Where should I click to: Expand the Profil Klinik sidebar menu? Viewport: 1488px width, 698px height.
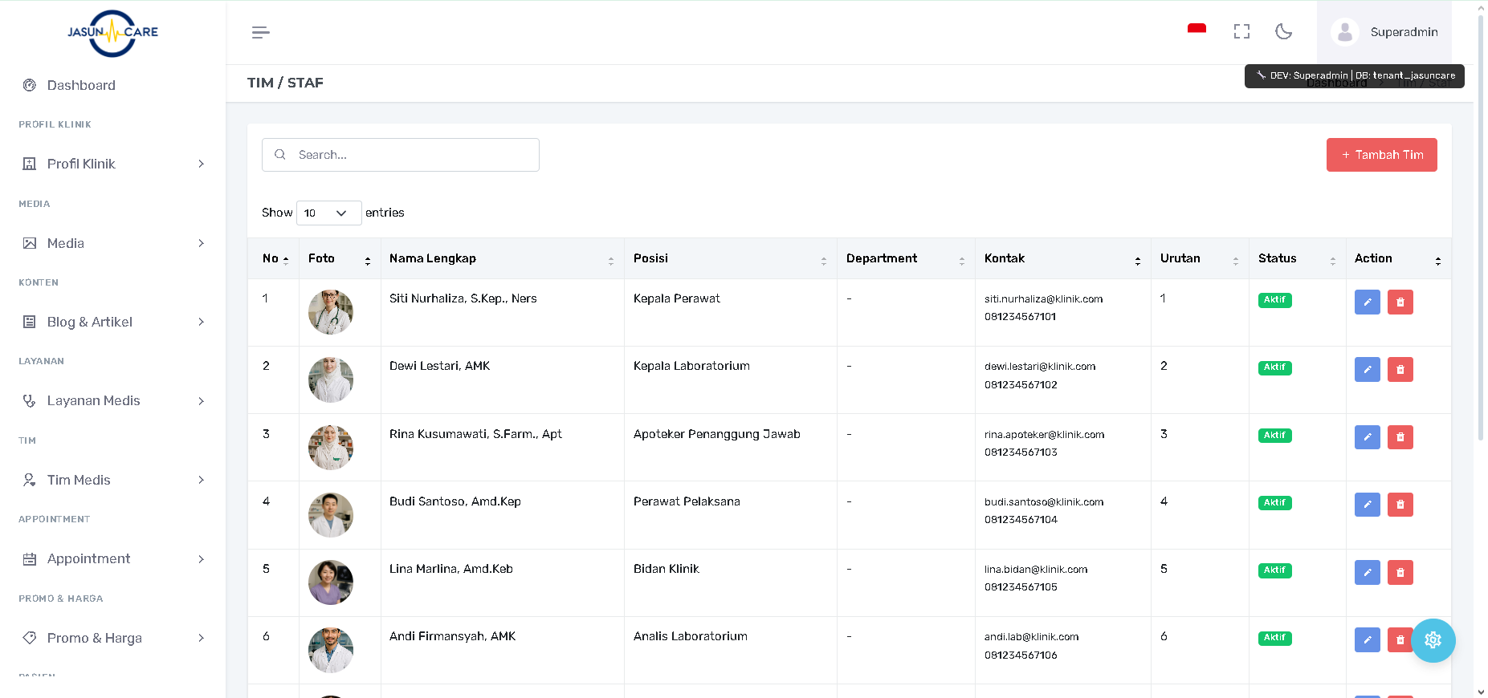click(112, 164)
